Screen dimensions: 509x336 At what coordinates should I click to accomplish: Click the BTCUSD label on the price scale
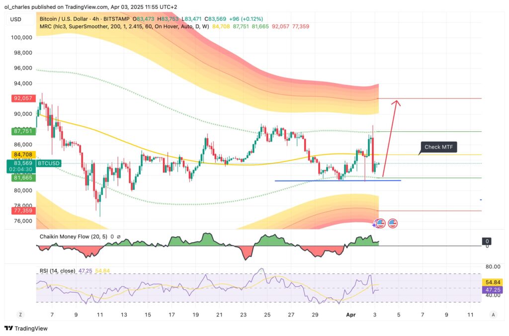49,163
